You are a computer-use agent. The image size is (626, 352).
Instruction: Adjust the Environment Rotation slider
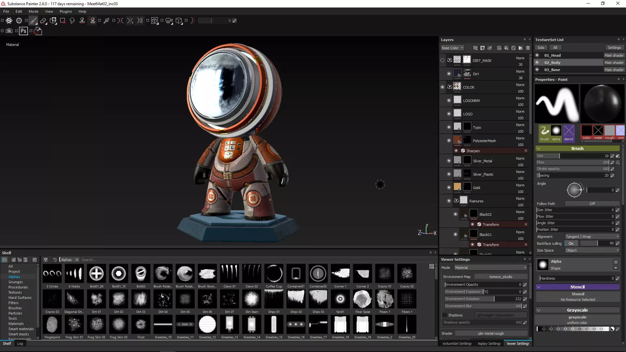[x=483, y=299]
